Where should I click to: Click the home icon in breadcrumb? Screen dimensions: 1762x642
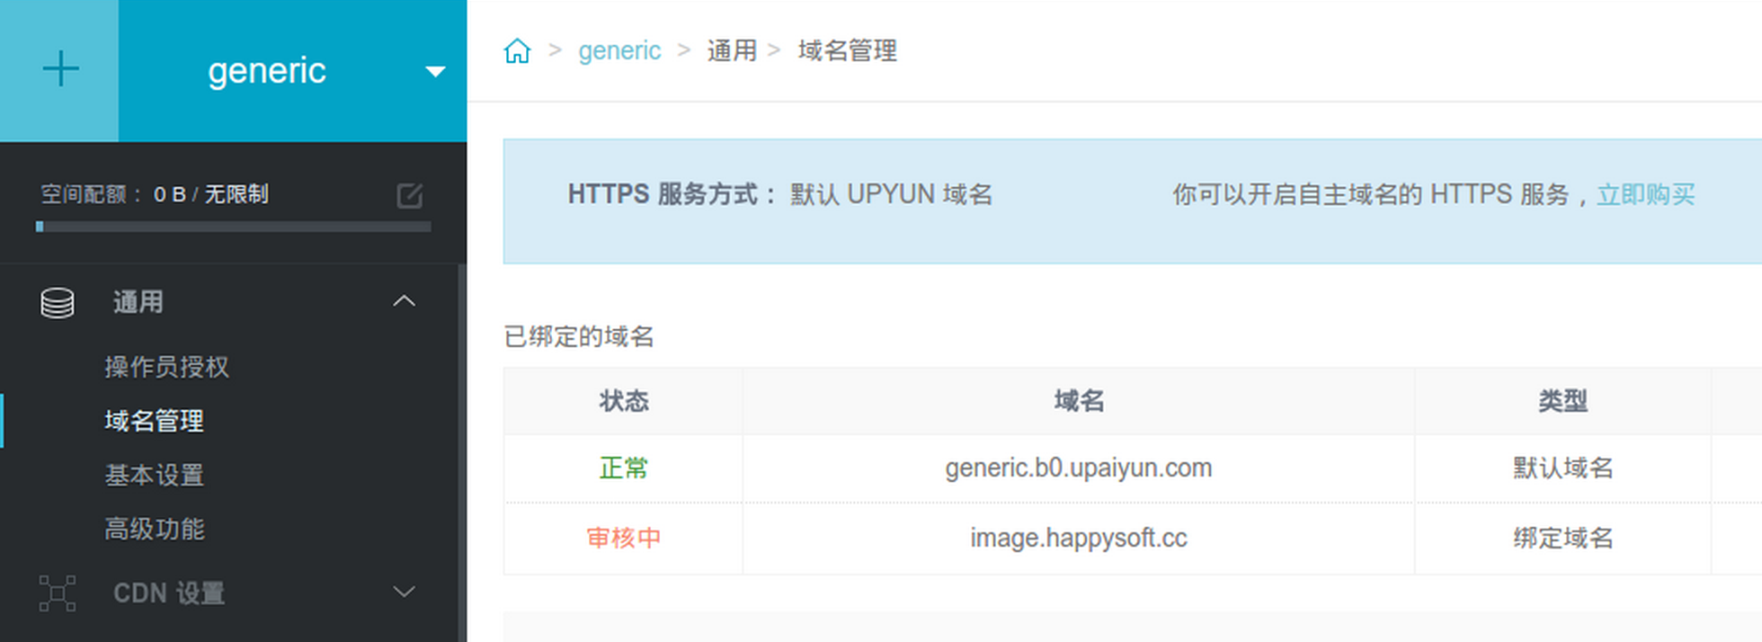click(517, 51)
